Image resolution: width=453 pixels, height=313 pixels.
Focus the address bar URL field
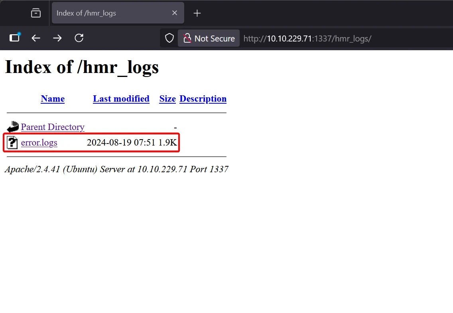pyautogui.click(x=307, y=39)
